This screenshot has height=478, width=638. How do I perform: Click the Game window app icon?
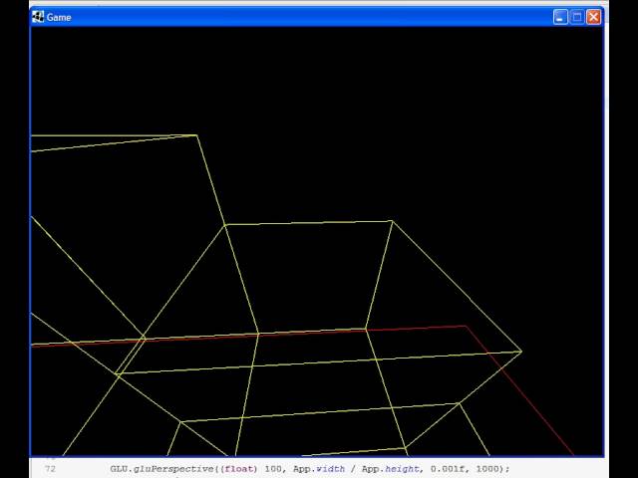(38, 17)
